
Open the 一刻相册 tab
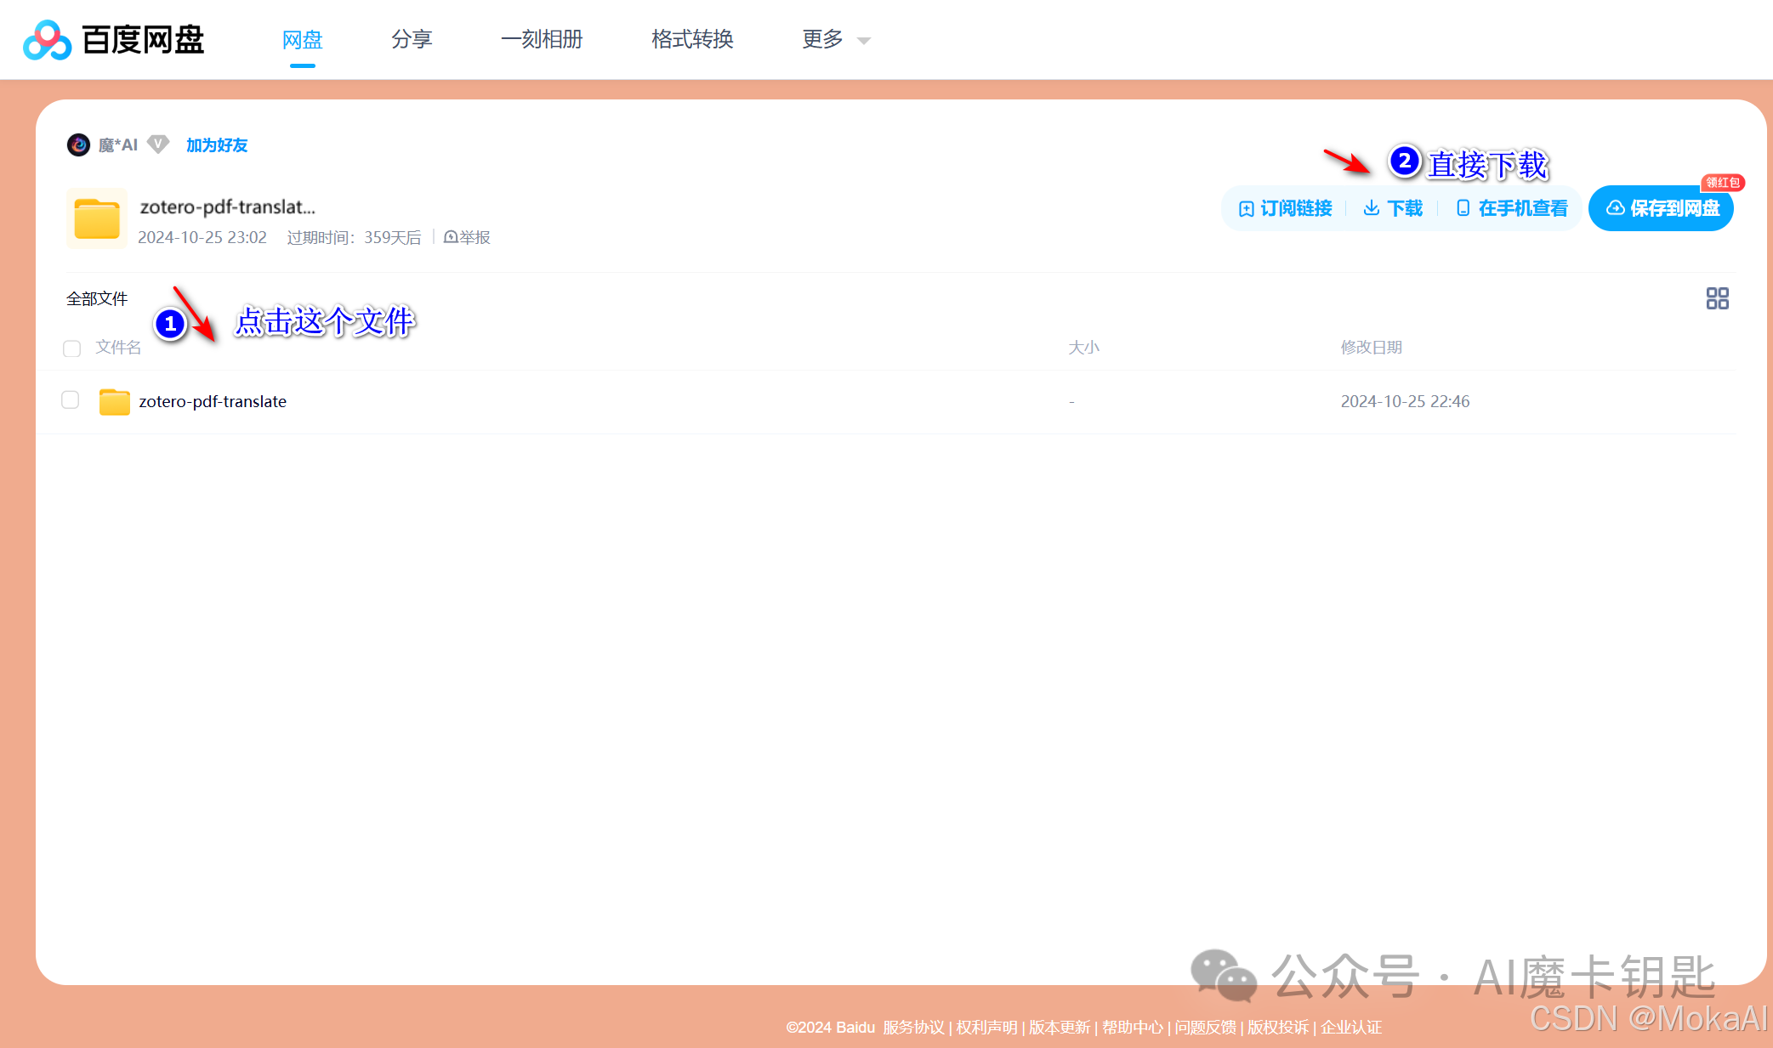pos(542,40)
